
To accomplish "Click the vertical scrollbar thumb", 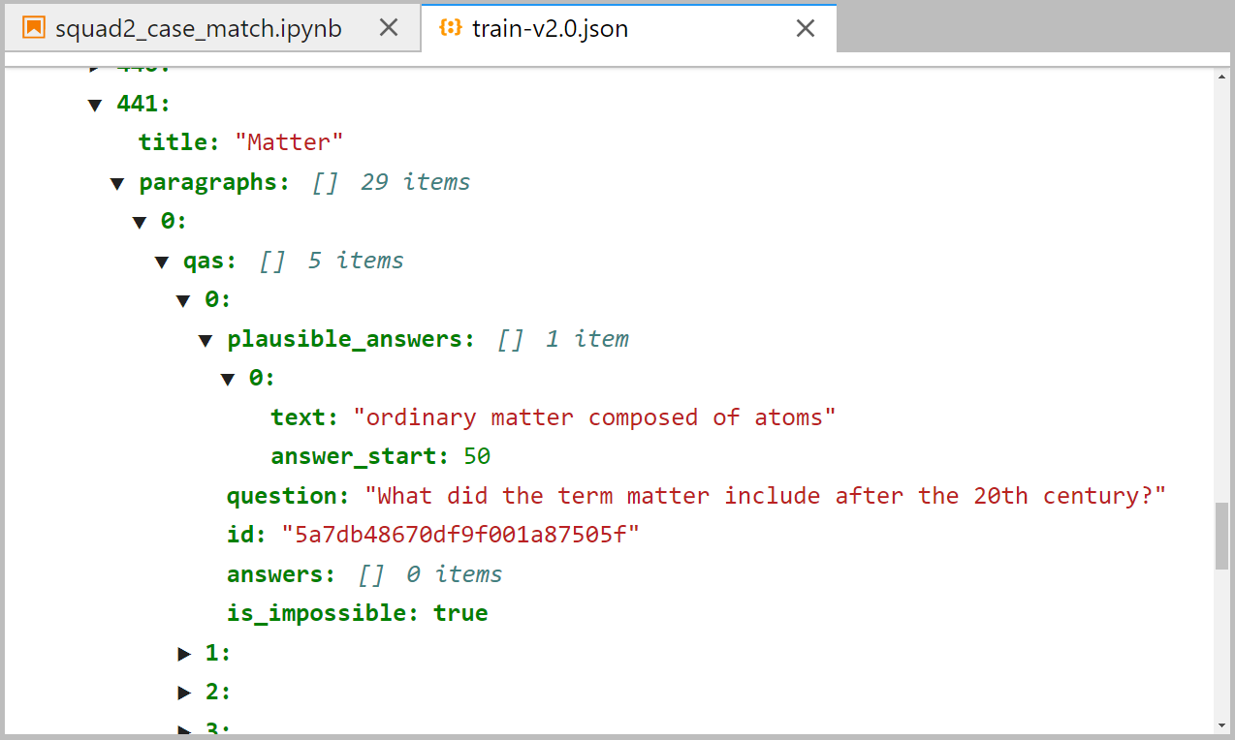I will [x=1221, y=536].
